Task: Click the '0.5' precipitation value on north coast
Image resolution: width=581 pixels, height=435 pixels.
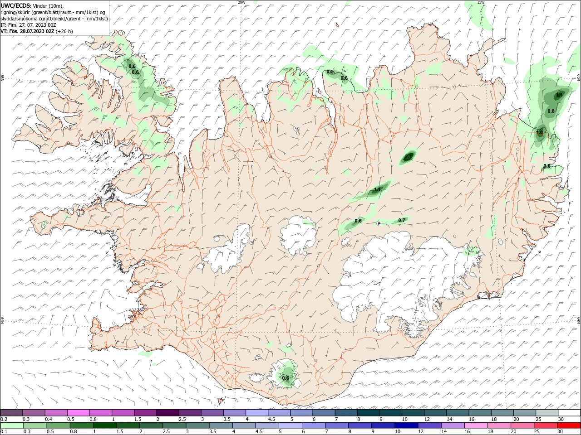Action: pos(330,72)
